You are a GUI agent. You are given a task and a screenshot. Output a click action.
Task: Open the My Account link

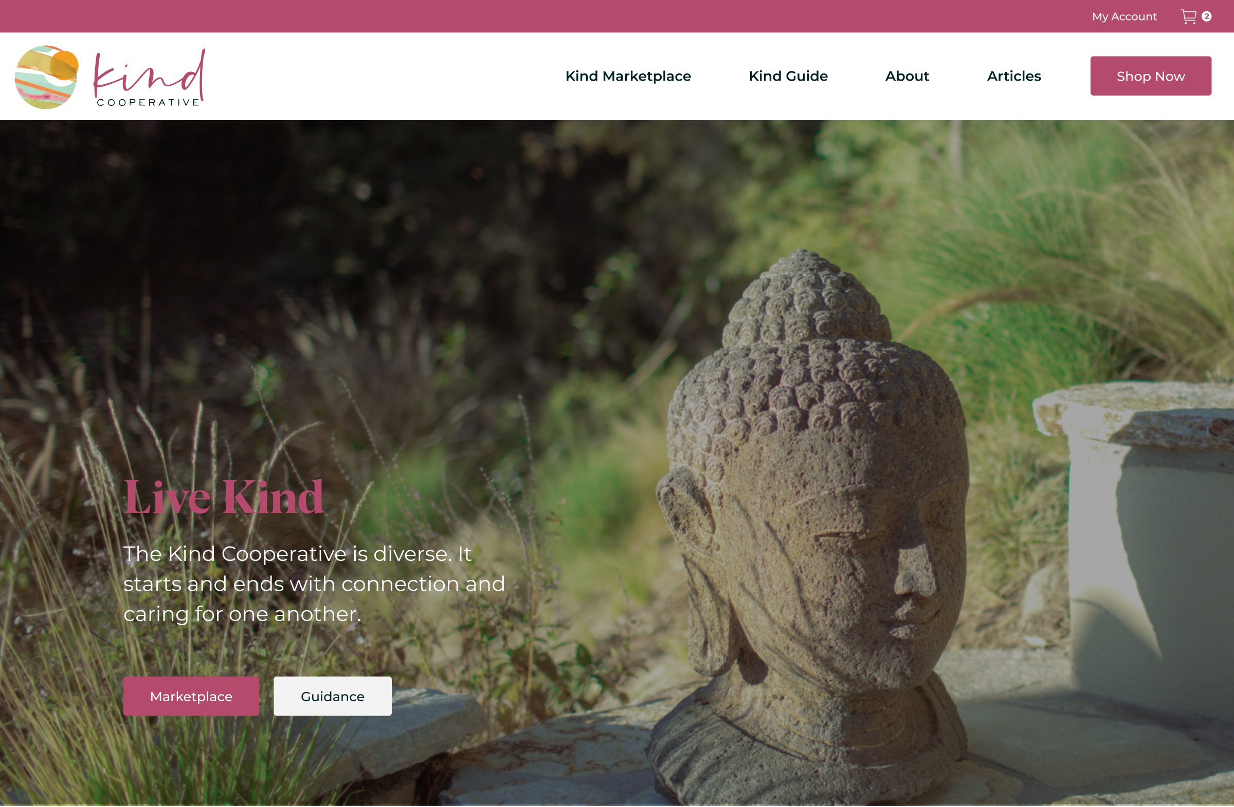[x=1124, y=16]
